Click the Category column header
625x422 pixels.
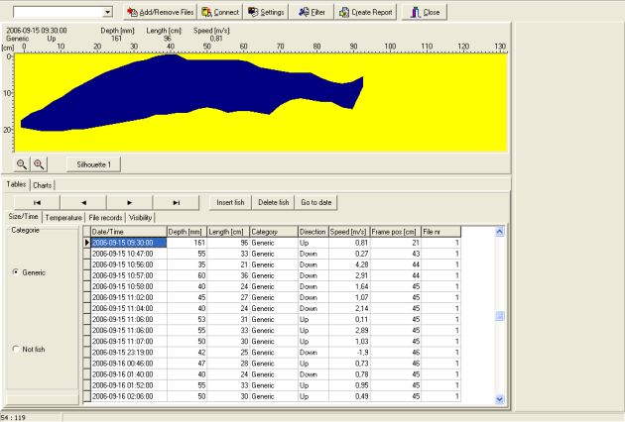274,231
